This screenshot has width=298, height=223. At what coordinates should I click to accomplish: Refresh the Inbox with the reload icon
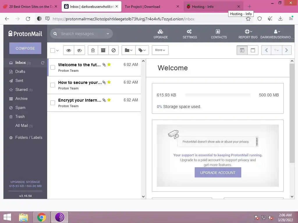coord(43,63)
